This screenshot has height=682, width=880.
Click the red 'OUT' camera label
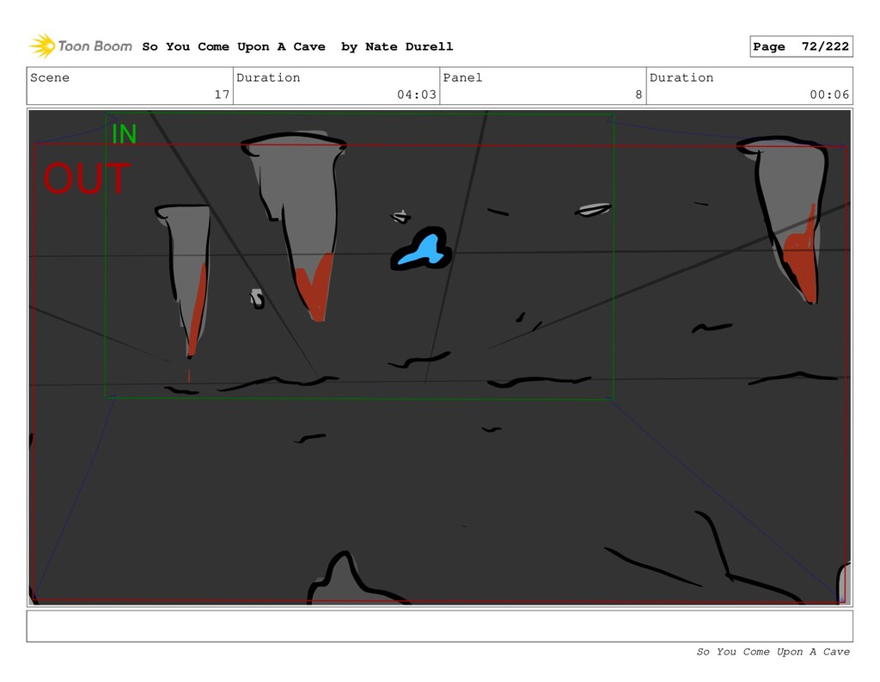87,178
